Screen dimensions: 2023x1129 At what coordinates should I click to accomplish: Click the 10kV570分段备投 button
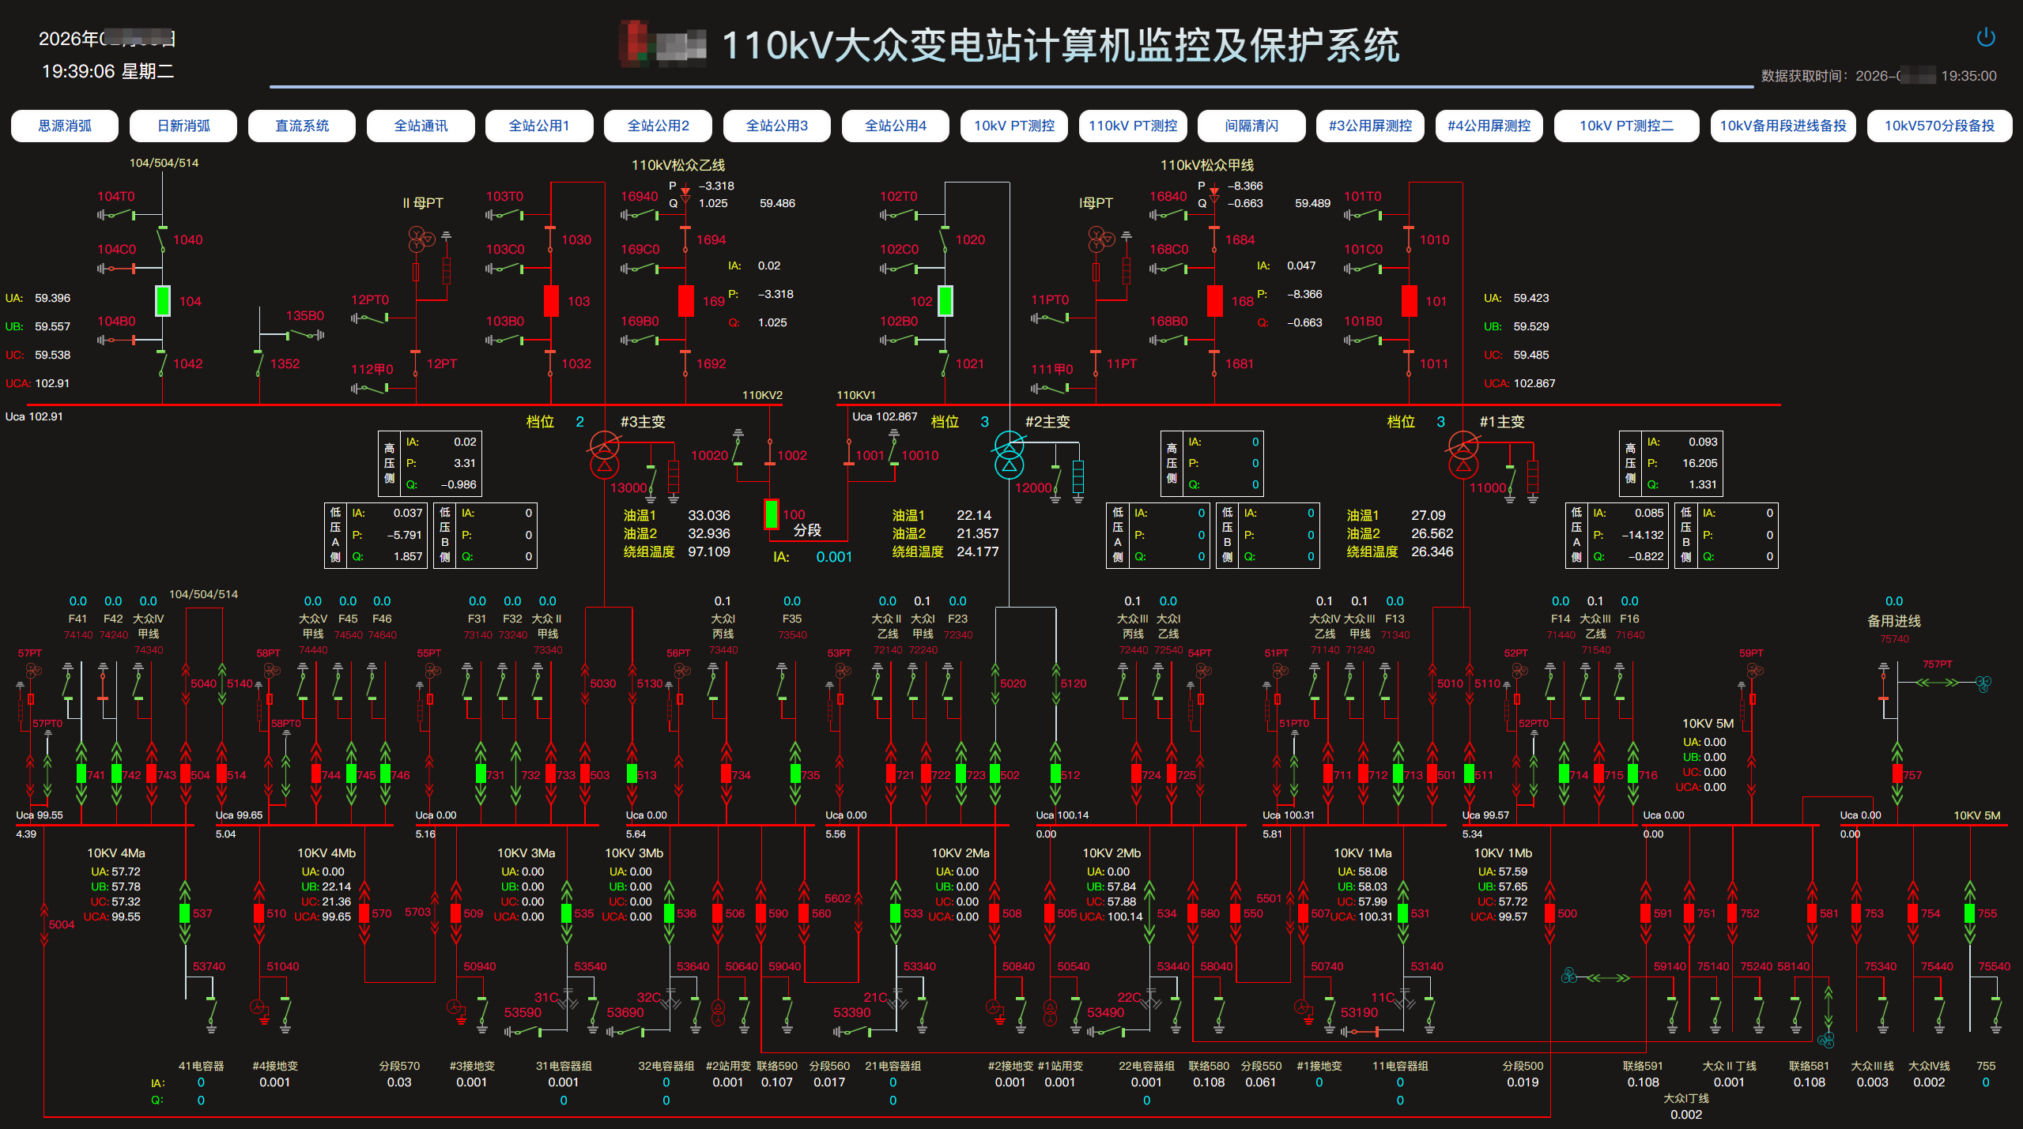1938,126
